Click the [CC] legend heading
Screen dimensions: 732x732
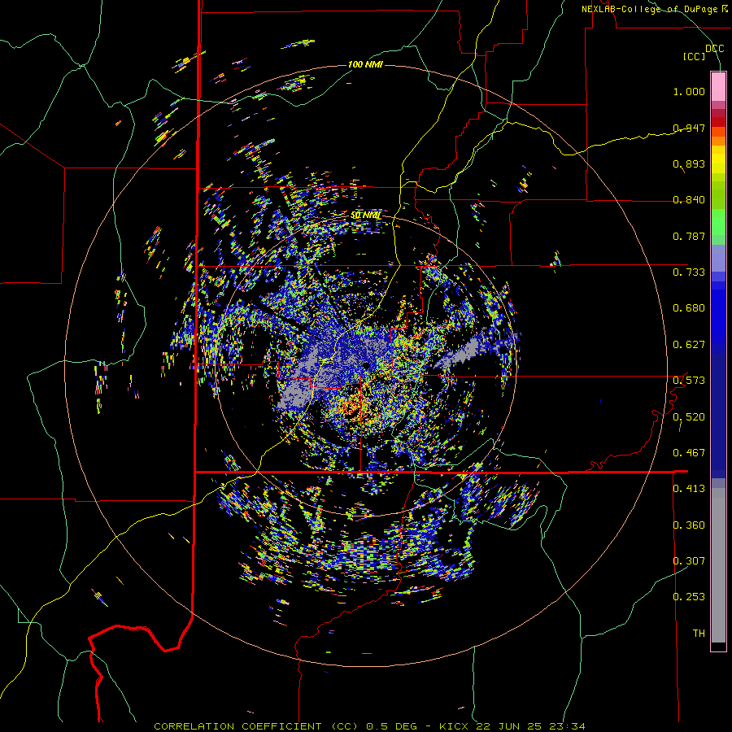tap(695, 56)
